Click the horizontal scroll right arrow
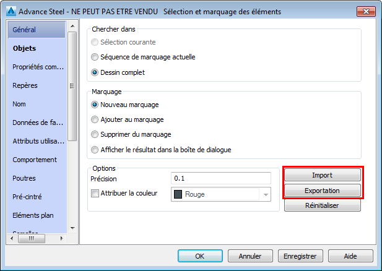The height and width of the screenshot is (271, 382). click(x=62, y=238)
